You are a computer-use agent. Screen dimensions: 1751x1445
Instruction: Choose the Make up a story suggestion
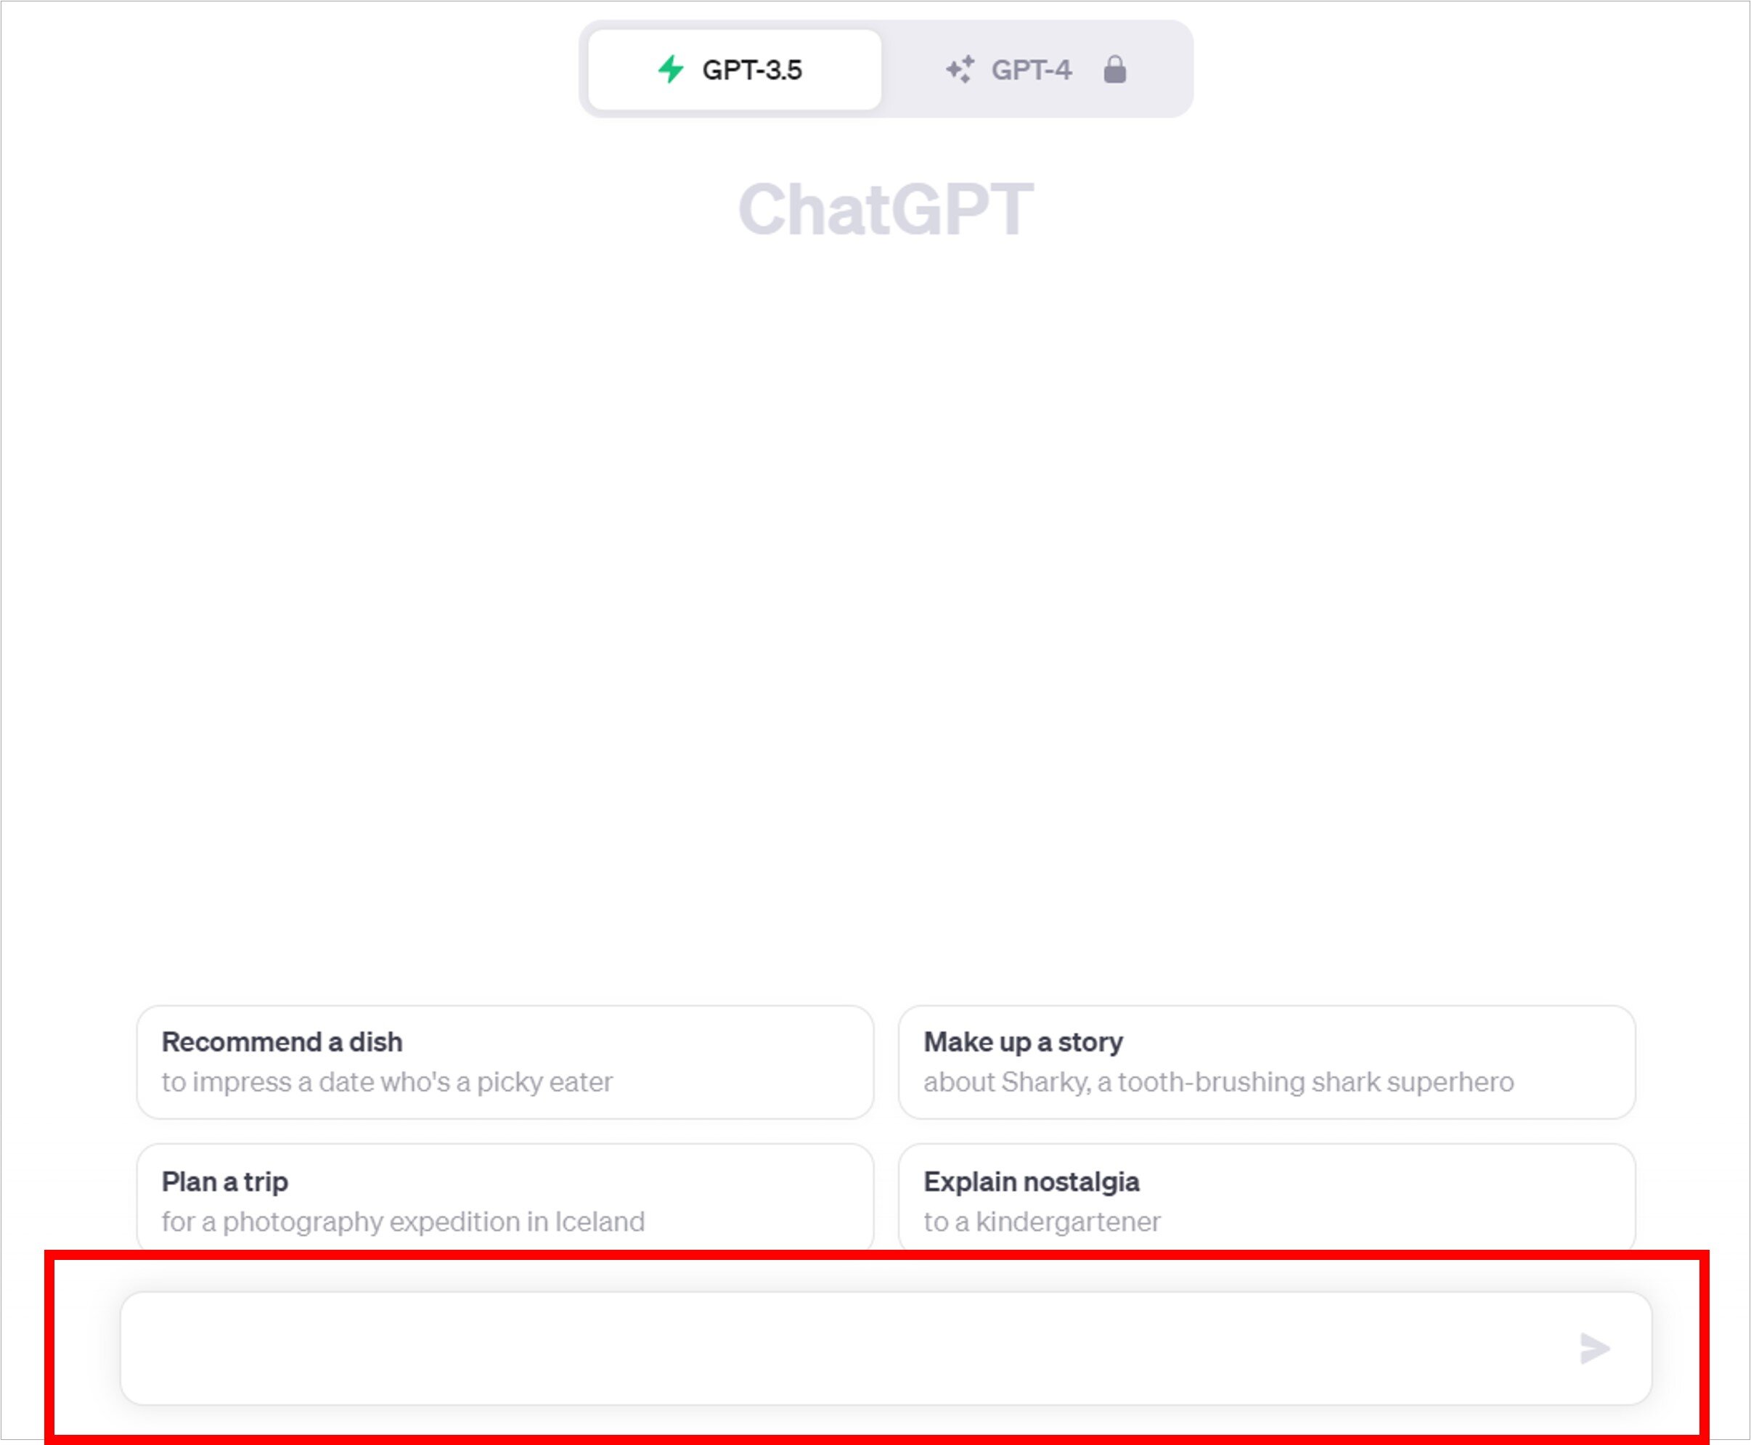[1266, 1062]
